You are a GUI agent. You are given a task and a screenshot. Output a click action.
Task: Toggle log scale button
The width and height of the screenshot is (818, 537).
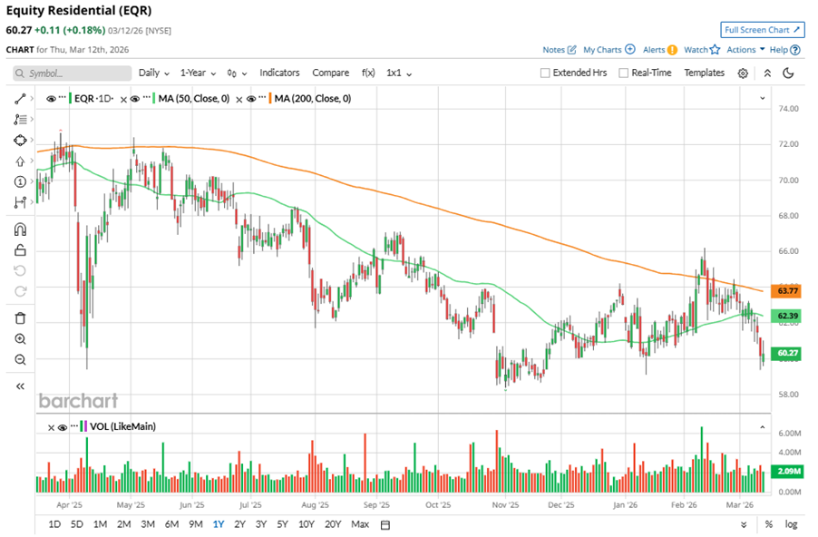pos(791,524)
